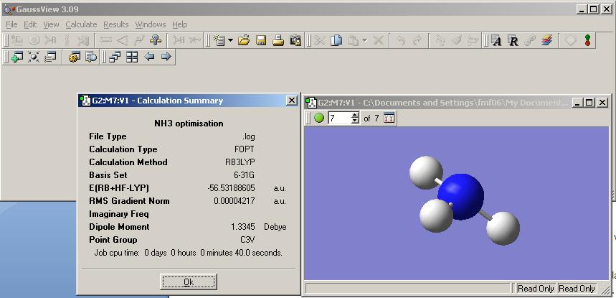Image resolution: width=616 pixels, height=298 pixels.
Task: Open the Results menu
Action: click(x=116, y=24)
